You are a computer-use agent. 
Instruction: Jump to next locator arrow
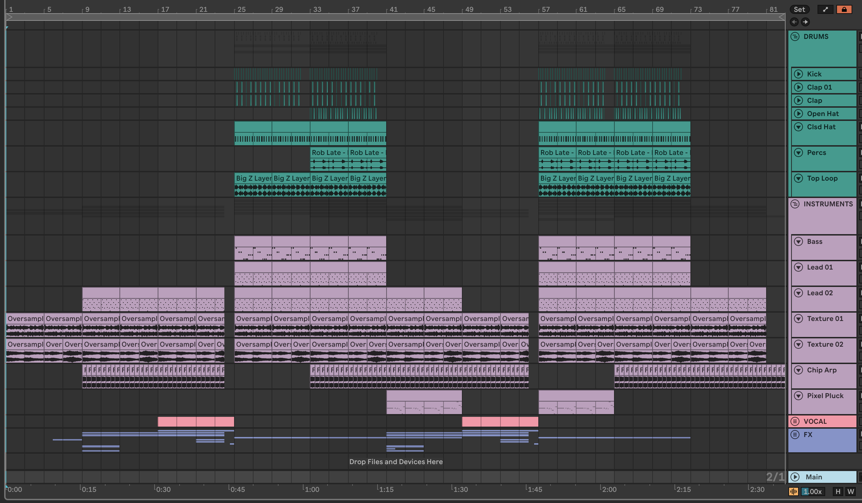[805, 22]
